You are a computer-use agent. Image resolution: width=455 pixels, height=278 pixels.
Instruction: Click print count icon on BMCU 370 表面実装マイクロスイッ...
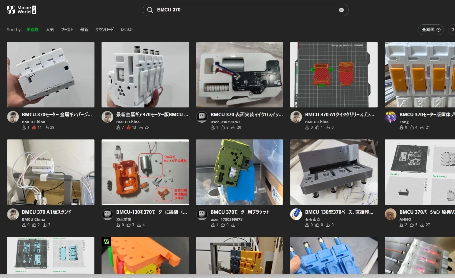(x=213, y=127)
